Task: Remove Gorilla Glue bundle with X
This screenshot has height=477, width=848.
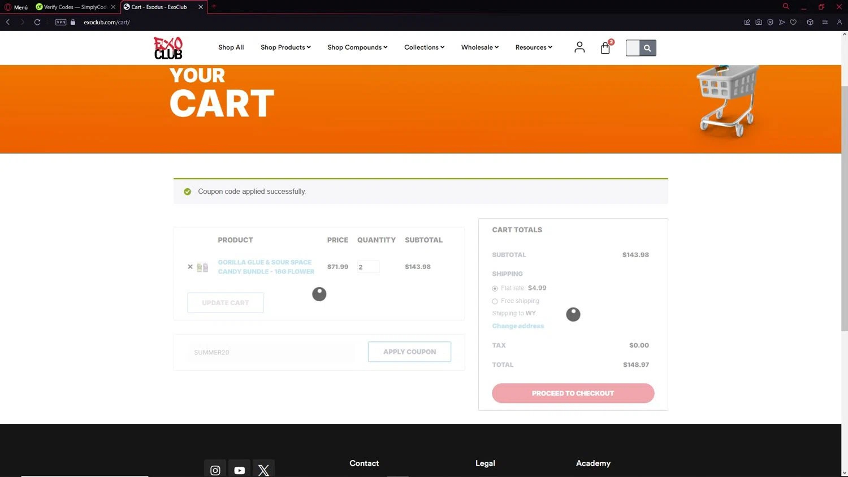Action: pos(190,267)
